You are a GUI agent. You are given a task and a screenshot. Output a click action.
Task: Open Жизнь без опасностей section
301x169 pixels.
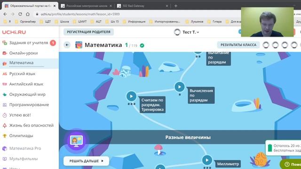tap(32, 125)
